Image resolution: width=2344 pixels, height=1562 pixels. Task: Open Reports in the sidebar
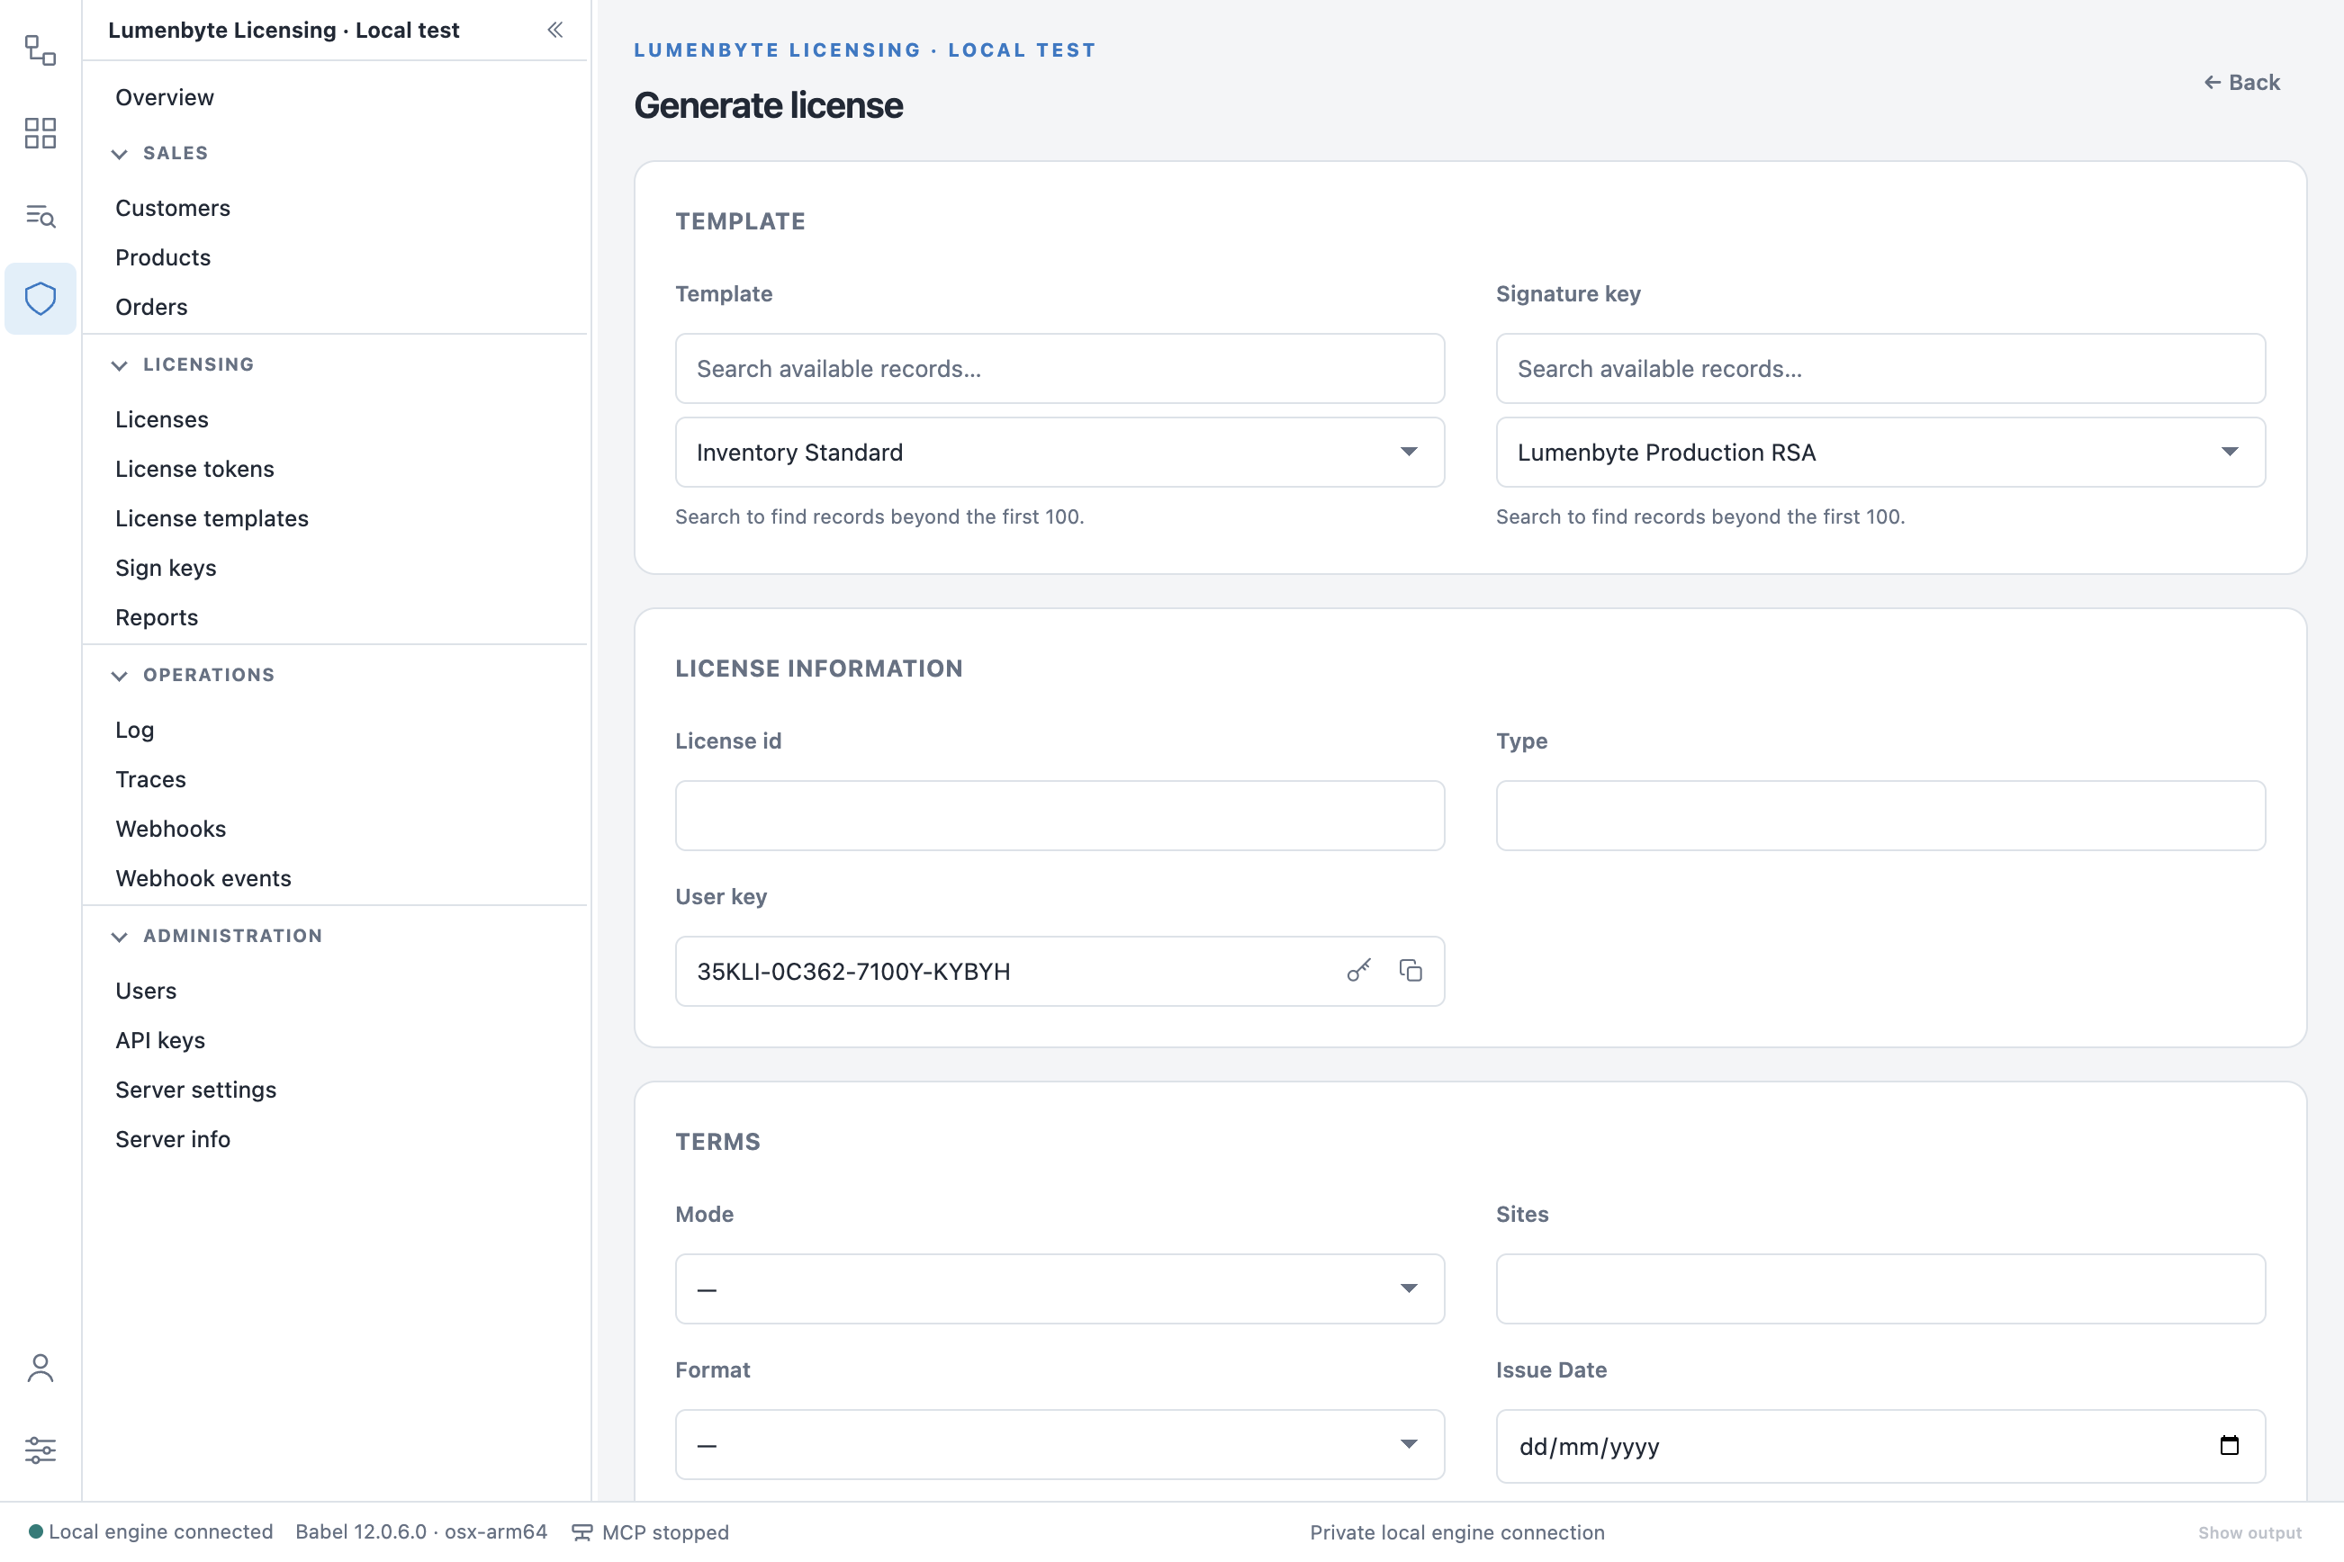coord(157,617)
